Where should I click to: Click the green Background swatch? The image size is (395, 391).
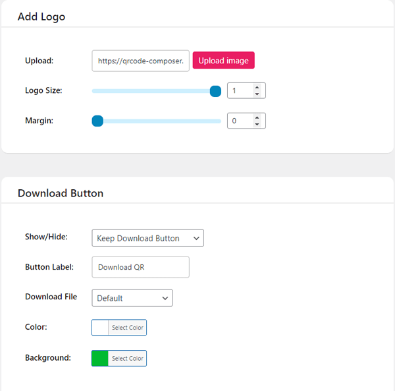pos(100,358)
